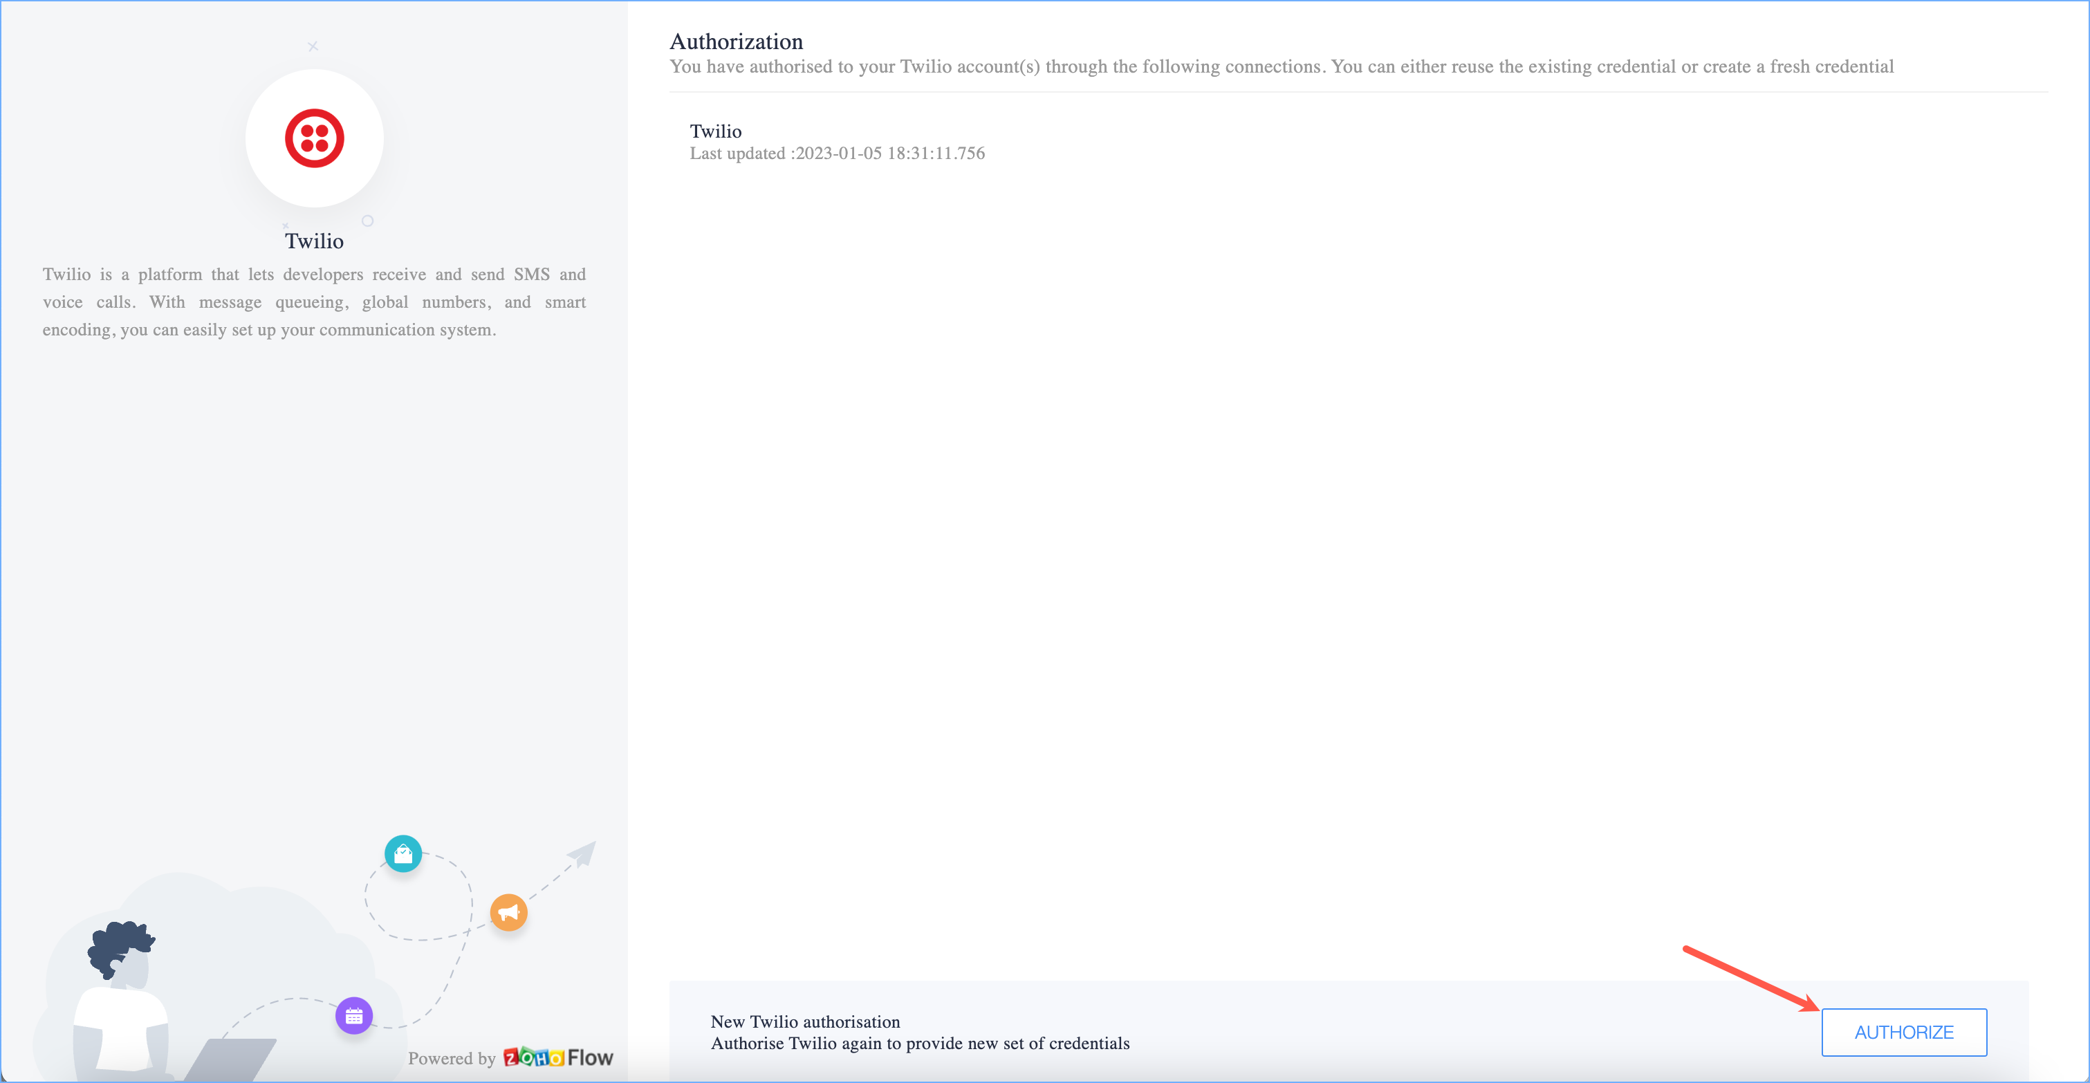
Task: Click the Zoho Flow logo
Action: 558,1057
